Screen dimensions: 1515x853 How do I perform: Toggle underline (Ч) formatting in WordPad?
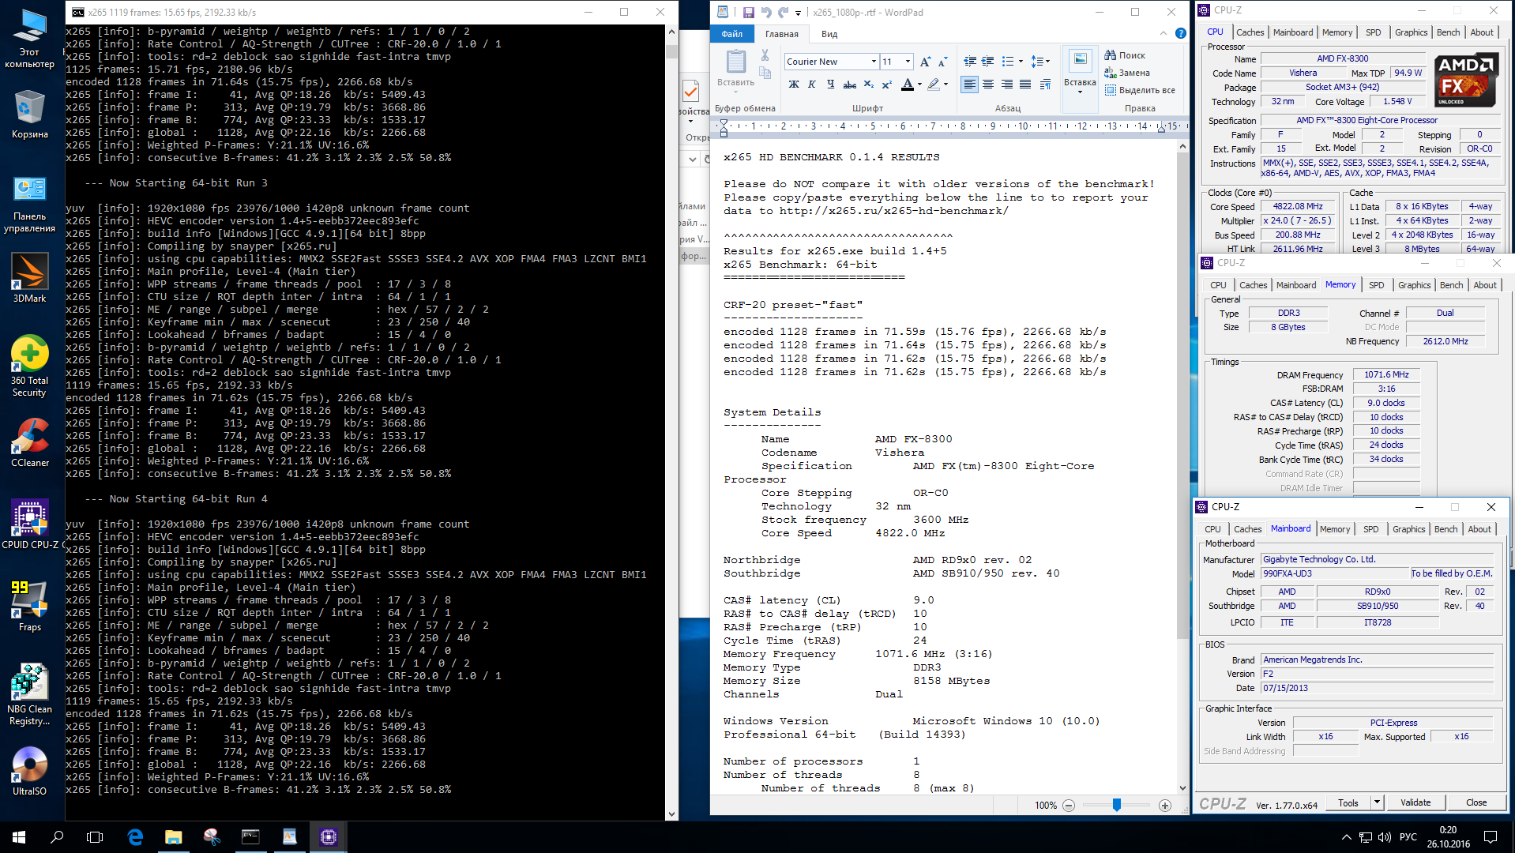(x=830, y=85)
